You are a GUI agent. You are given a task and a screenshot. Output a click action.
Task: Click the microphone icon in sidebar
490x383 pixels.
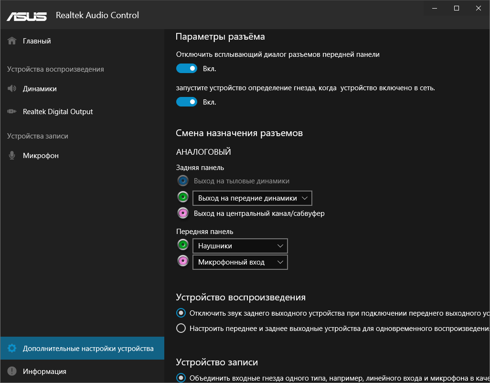pyautogui.click(x=12, y=156)
